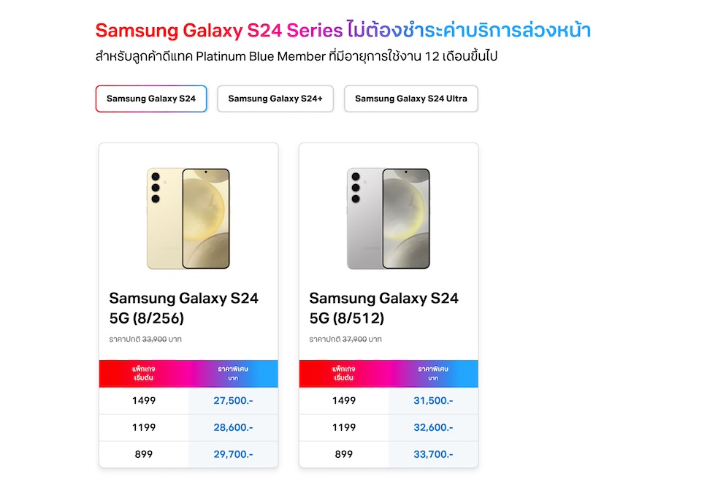Click the crossed-out 33,900 regular price
The image size is (707, 498).
coord(153,340)
